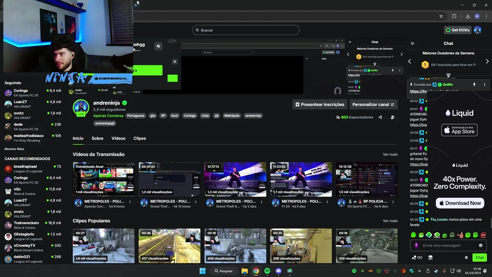Open the Kick profile avatar menu

[477, 30]
